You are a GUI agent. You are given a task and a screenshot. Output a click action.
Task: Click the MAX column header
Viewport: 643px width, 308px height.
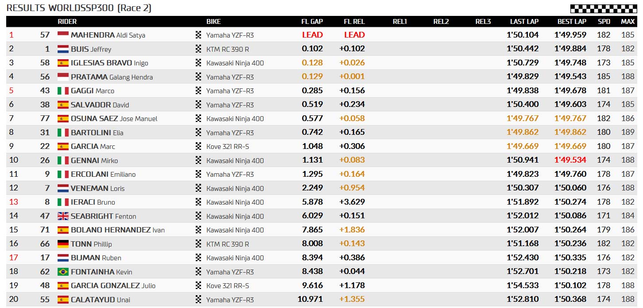628,22
